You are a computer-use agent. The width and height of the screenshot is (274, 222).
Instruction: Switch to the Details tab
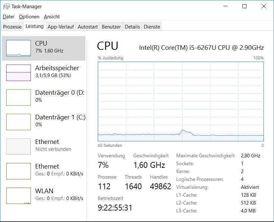point(132,27)
